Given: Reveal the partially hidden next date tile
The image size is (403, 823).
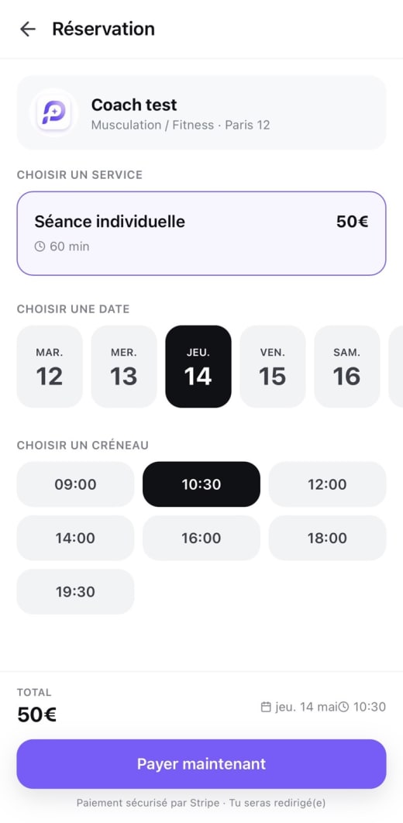Looking at the screenshot, I should (x=396, y=367).
